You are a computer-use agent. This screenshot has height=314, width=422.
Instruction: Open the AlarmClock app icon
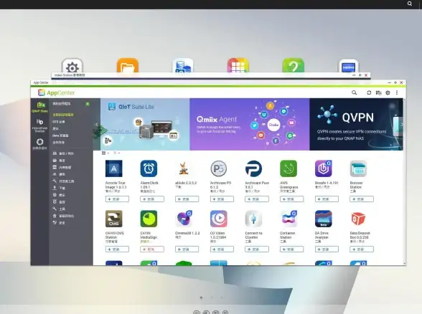tap(149, 168)
